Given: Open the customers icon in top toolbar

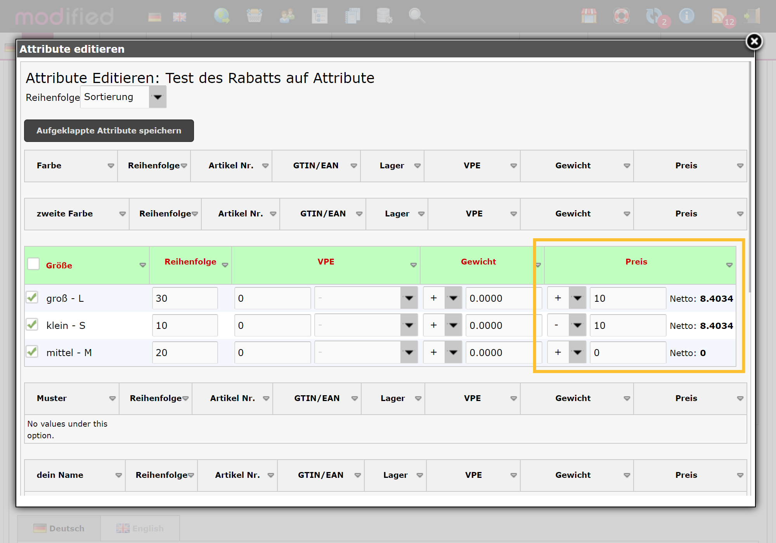Looking at the screenshot, I should (287, 16).
